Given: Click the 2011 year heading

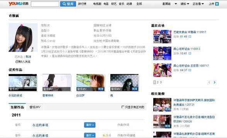Looking at the screenshot, I should click(16, 115).
